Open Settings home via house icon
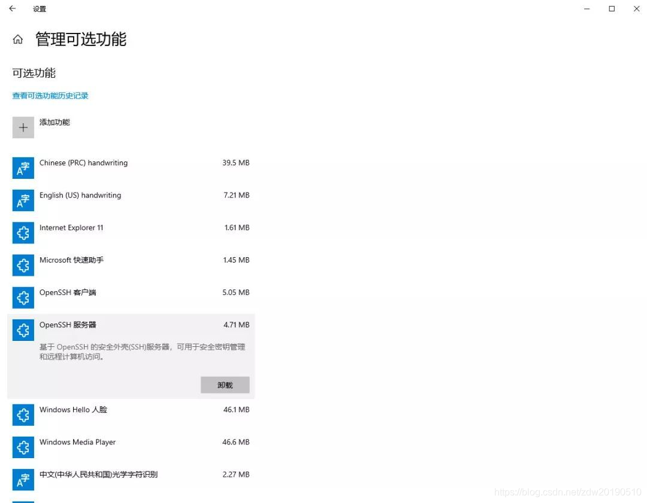Viewport: 647px width, 503px height. (x=18, y=39)
